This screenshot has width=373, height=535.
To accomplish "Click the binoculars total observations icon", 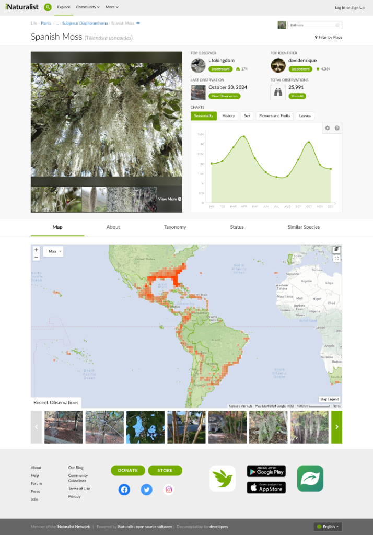I will pos(278,92).
